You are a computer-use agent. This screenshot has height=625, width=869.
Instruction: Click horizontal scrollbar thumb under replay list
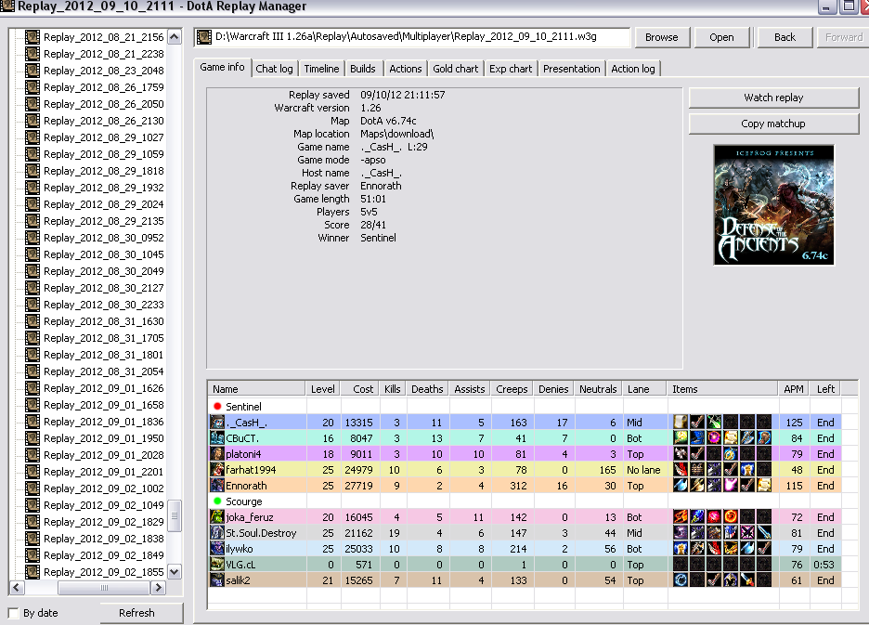[104, 587]
